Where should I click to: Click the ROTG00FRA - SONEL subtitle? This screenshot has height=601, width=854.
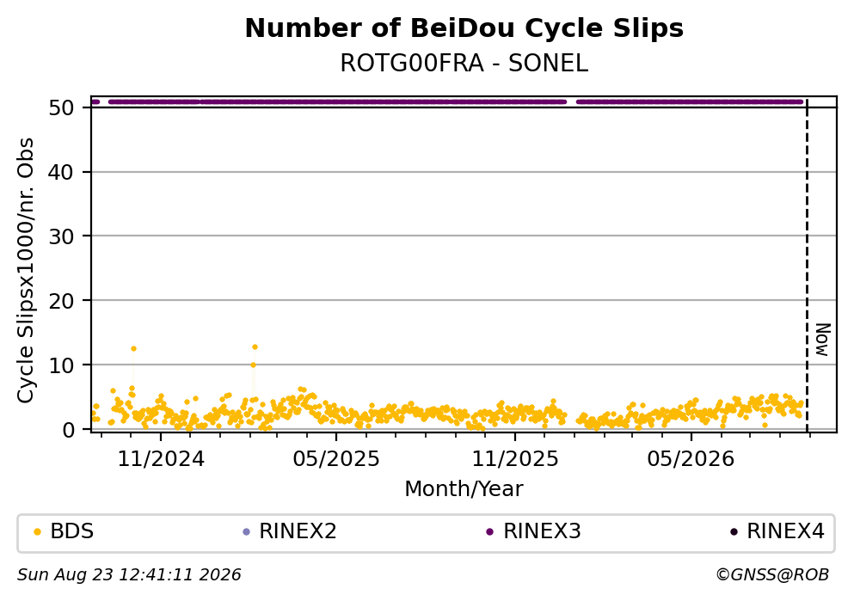(464, 64)
